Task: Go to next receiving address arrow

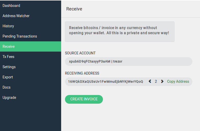Action: [162, 81]
